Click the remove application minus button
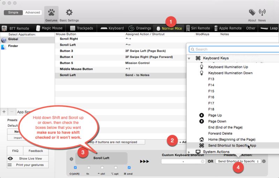The image size is (279, 178). [12, 112]
